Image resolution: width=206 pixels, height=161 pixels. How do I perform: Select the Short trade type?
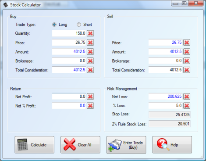pyautogui.click(x=84, y=25)
